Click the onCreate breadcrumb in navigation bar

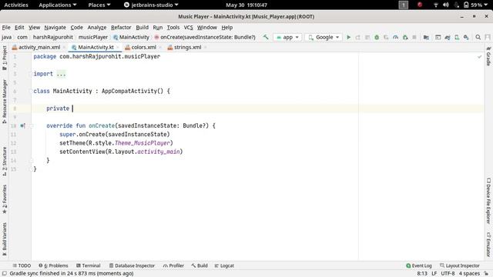(x=205, y=37)
